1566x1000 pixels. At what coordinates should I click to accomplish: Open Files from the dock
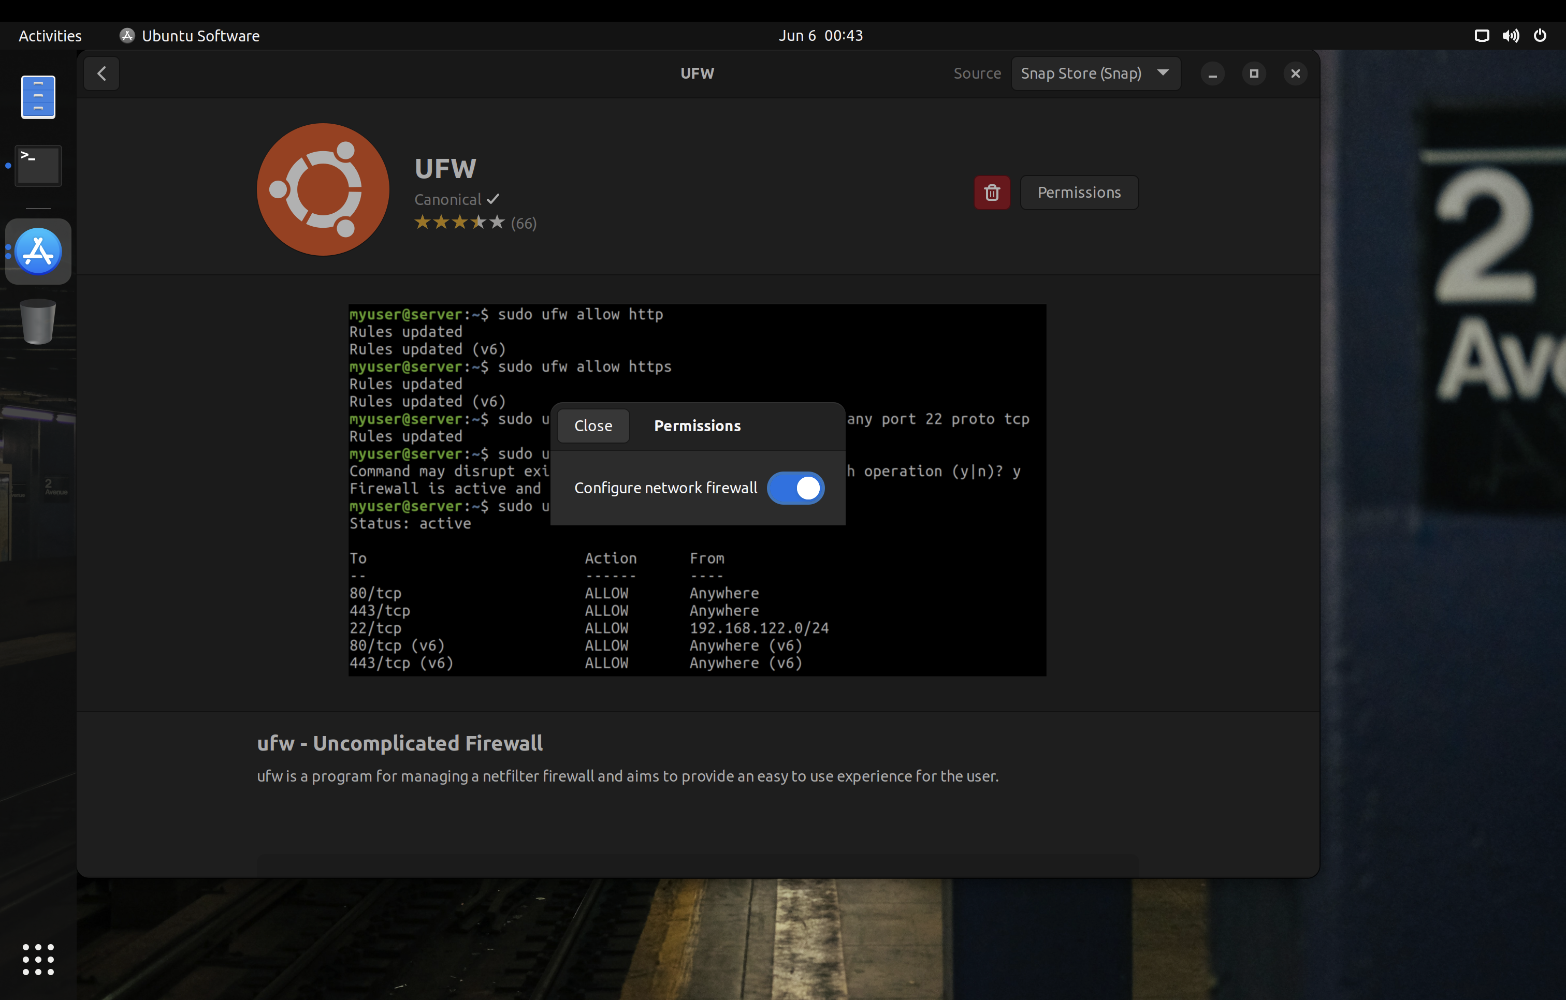[x=38, y=97]
